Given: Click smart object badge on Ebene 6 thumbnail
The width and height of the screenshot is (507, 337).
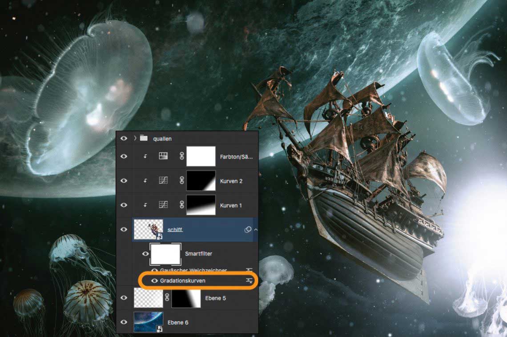Looking at the screenshot, I should click(x=159, y=329).
